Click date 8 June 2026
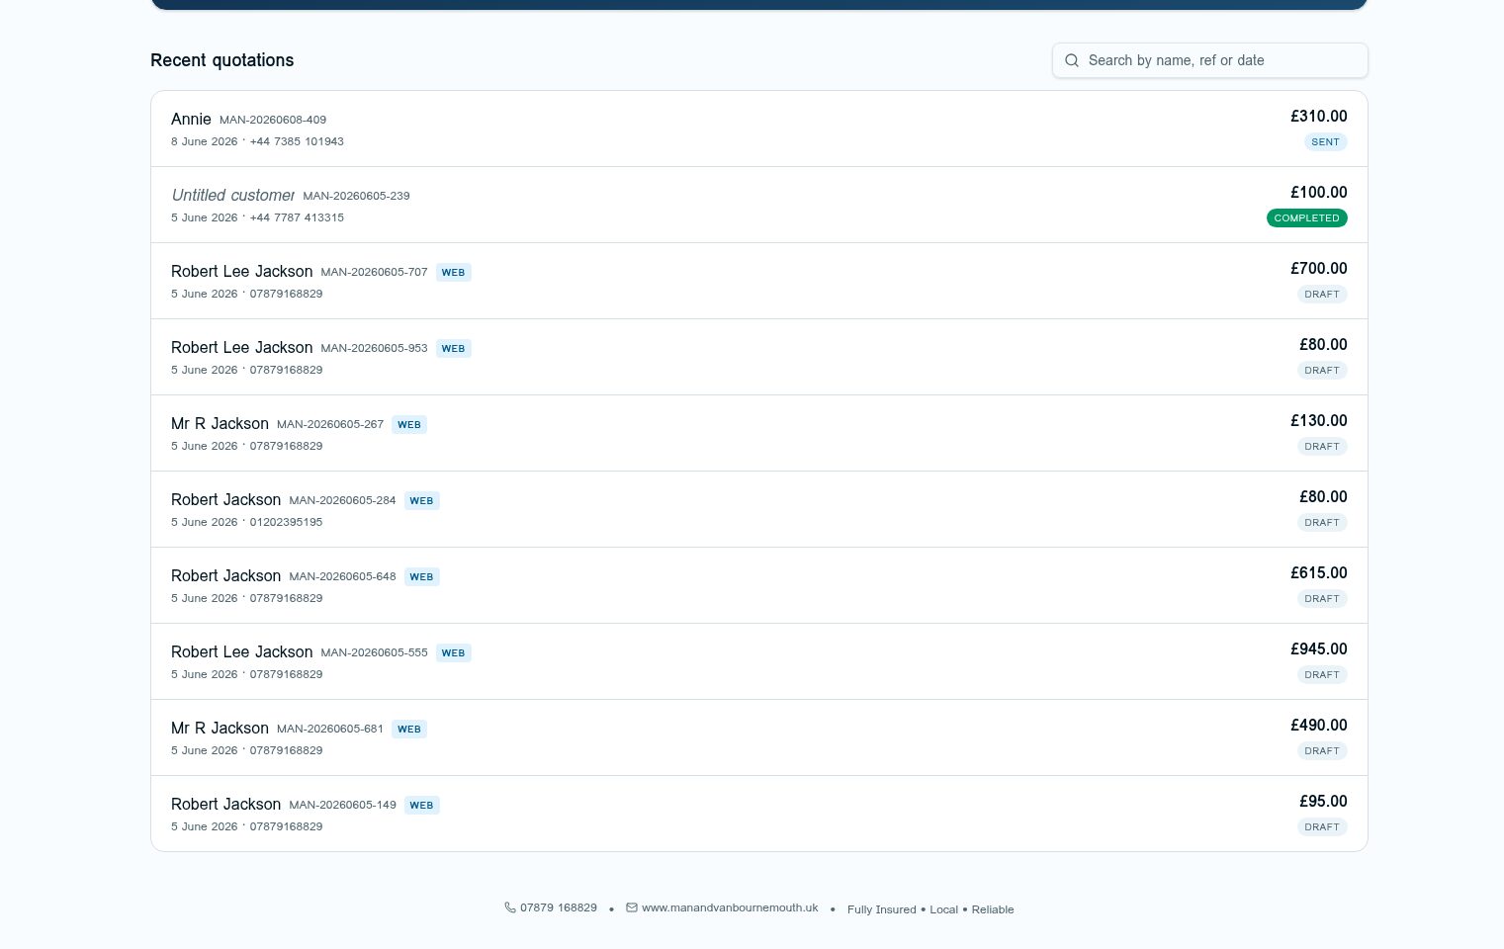Viewport: 1504px width, 949px height. [x=205, y=141]
